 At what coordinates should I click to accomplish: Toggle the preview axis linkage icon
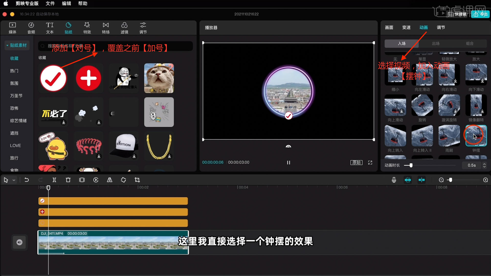point(421,180)
